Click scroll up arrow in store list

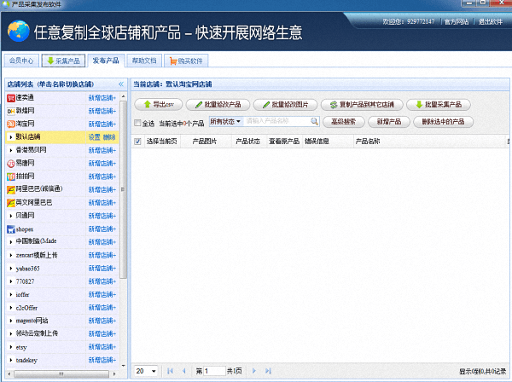[x=123, y=96]
